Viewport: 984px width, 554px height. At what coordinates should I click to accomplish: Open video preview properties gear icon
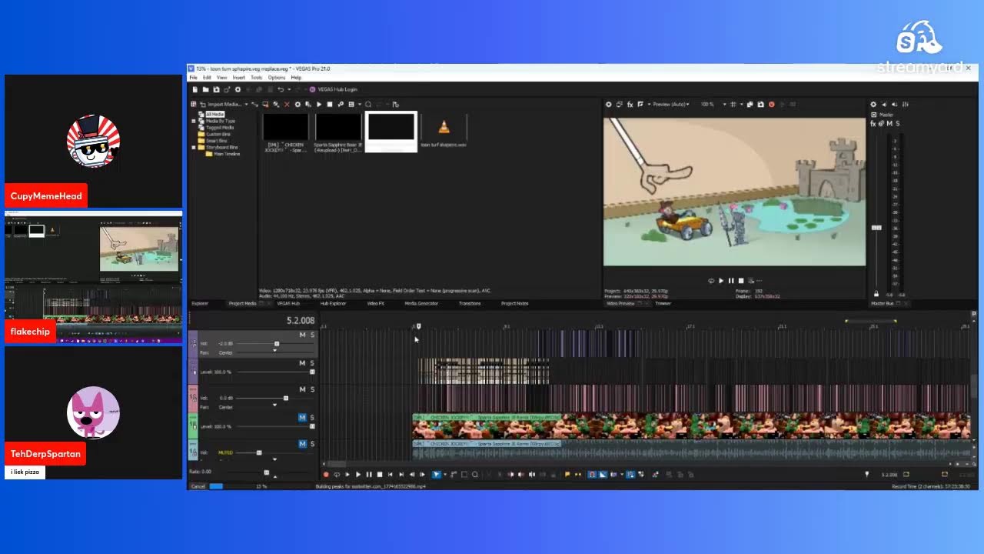pyautogui.click(x=608, y=104)
